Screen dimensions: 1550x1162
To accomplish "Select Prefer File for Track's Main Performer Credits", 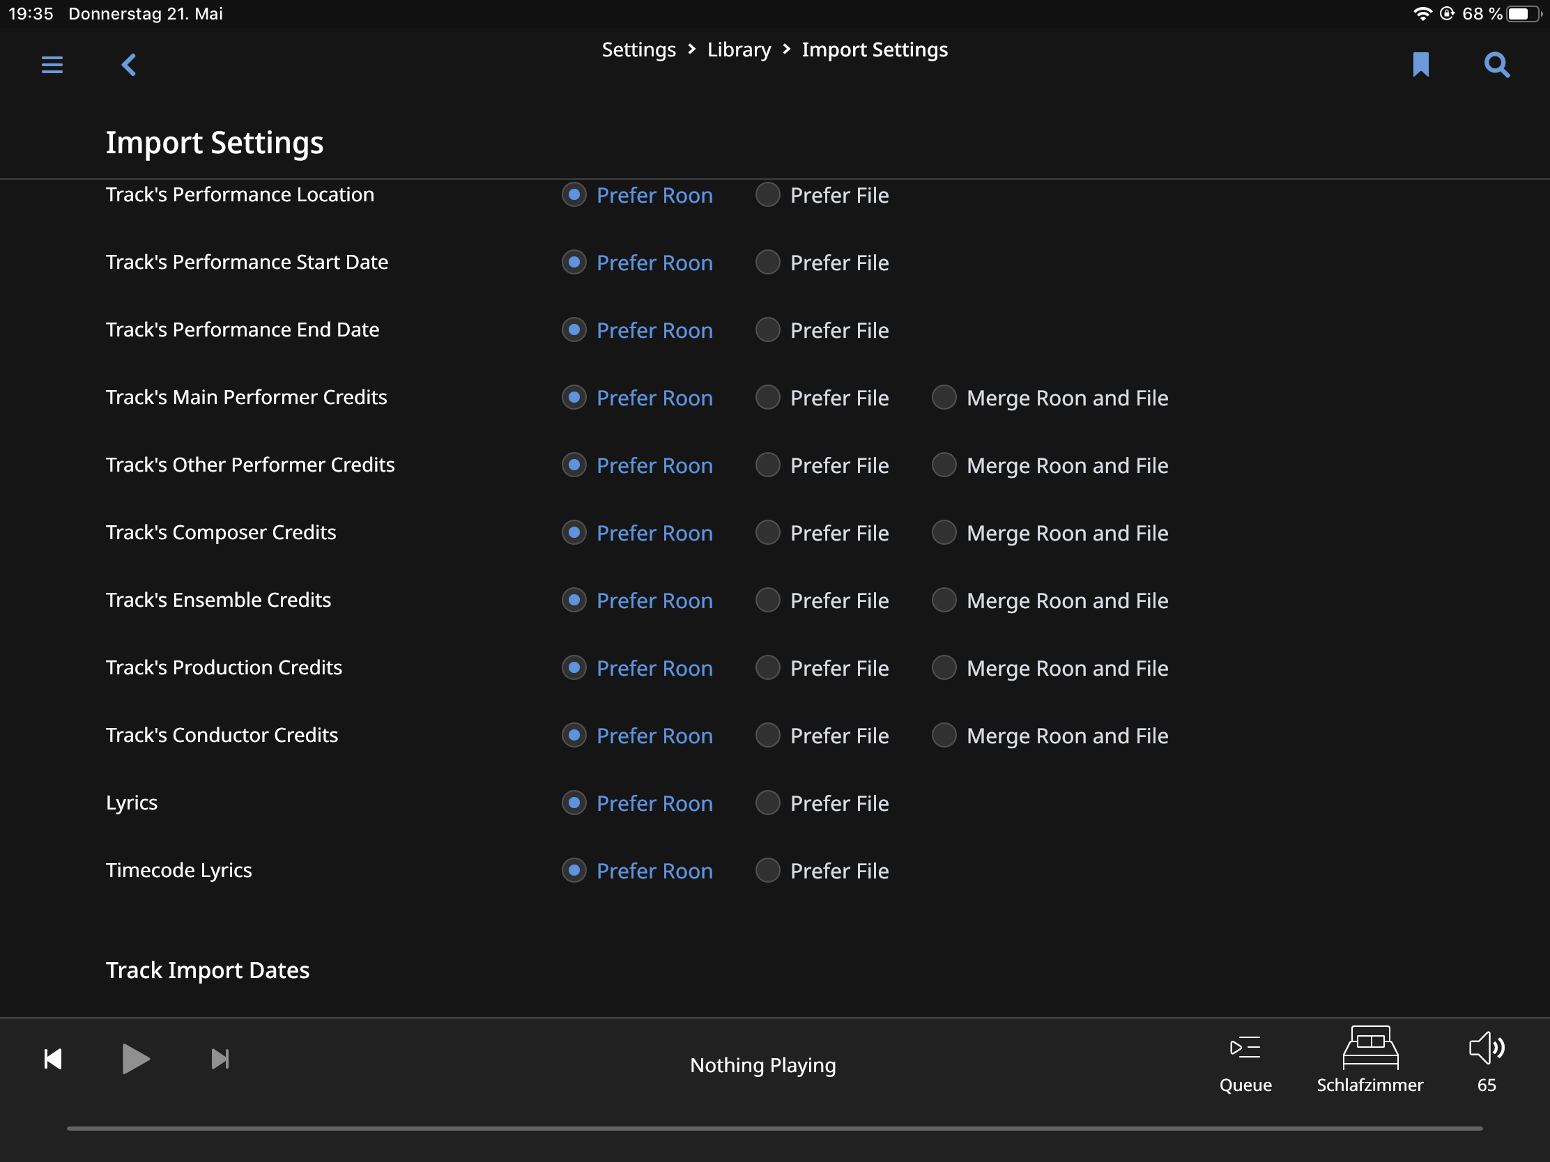I will pyautogui.click(x=822, y=398).
